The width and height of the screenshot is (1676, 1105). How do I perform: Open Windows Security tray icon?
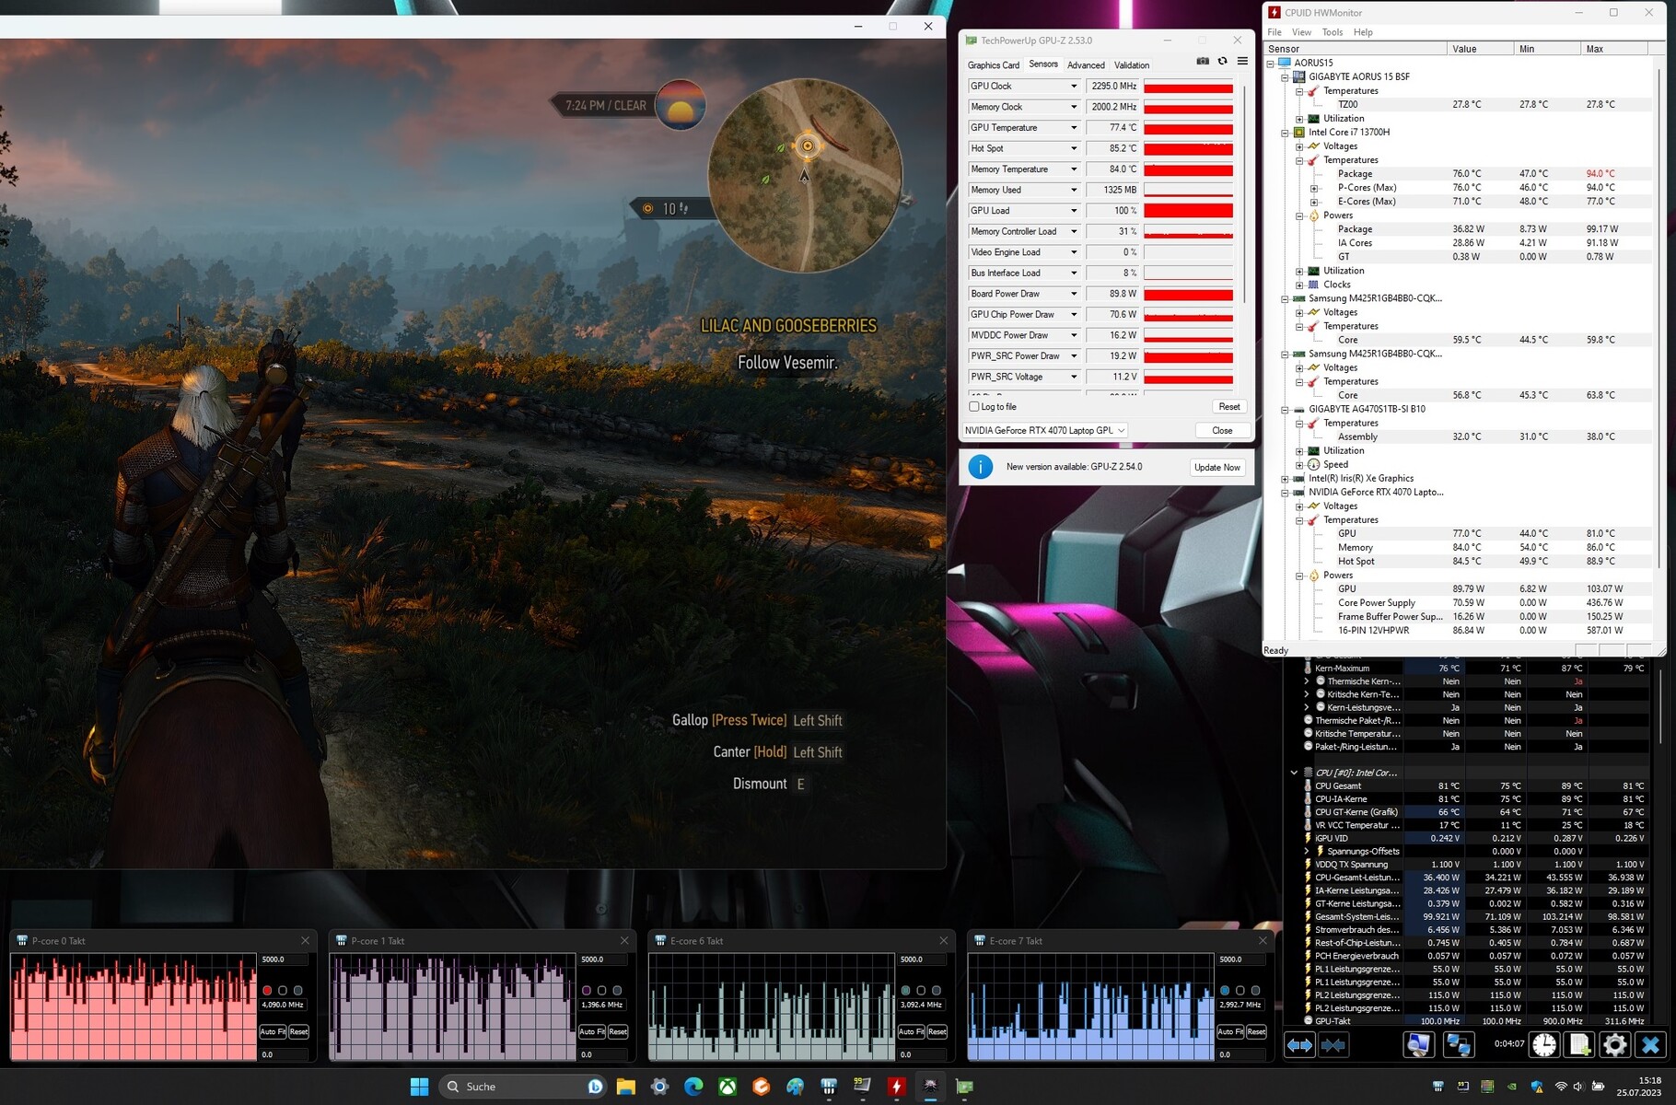1536,1087
